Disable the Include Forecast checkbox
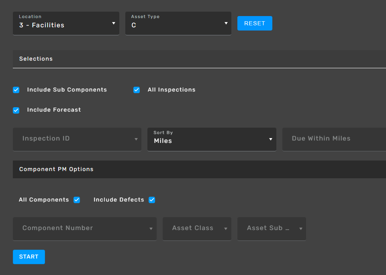The width and height of the screenshot is (386, 275). coord(16,110)
